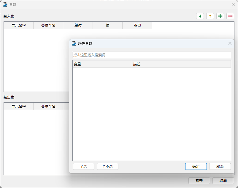Click the 全不选 button
Screen dimensions: 238x188
(107, 167)
